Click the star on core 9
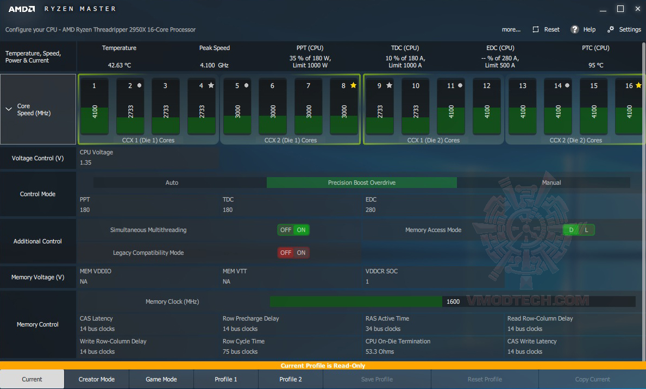The width and height of the screenshot is (646, 389). tap(389, 85)
